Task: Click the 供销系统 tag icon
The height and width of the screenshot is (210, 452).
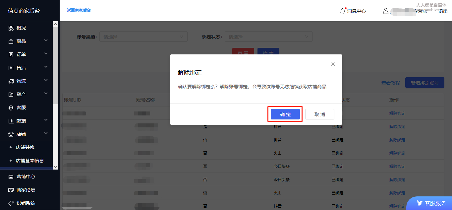Action: pos(11,203)
